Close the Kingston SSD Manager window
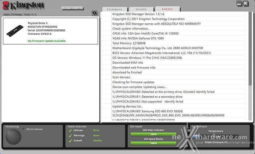Screen dimensions: 255x154 pyautogui.click(x=246, y=3)
